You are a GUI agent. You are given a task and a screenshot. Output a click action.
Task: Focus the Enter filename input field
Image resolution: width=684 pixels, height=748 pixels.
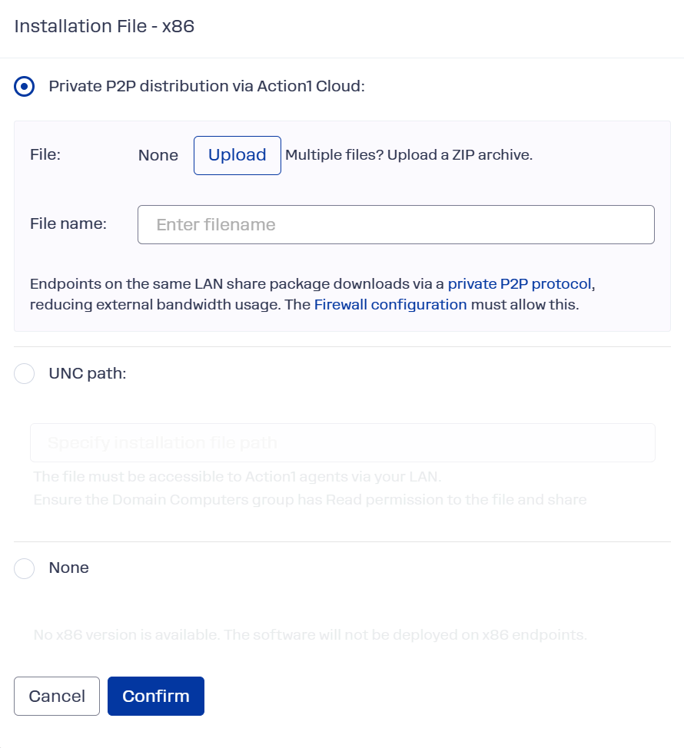coord(396,225)
